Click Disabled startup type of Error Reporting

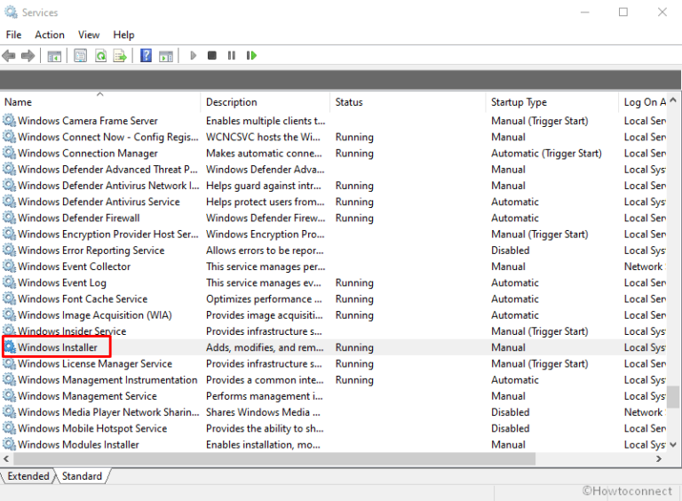tap(511, 250)
